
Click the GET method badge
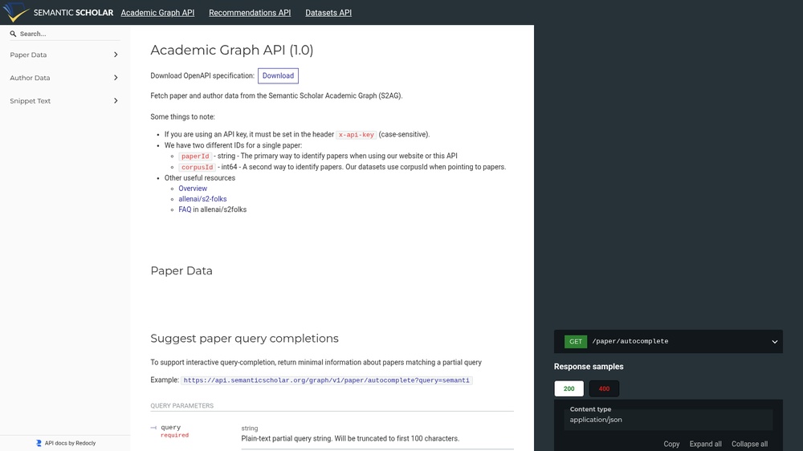[576, 341]
